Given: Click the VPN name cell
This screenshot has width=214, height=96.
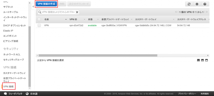Looking at the screenshot, I should 47,25.
